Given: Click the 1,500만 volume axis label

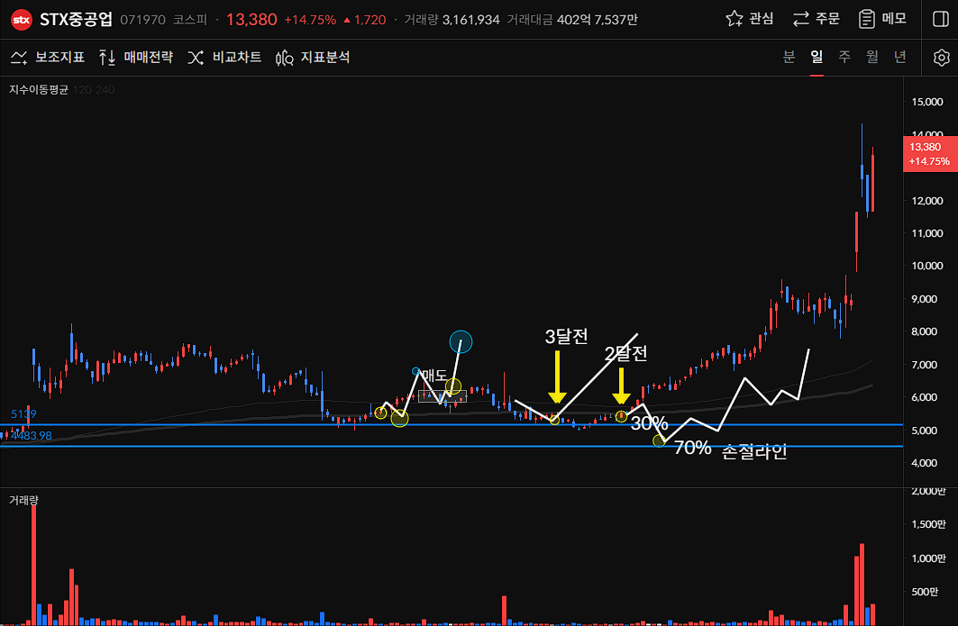Looking at the screenshot, I should click(x=928, y=524).
